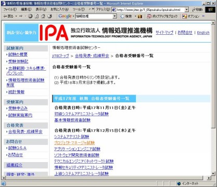Click the vertical scrollbar thumb
The image size is (217, 187).
213,77
